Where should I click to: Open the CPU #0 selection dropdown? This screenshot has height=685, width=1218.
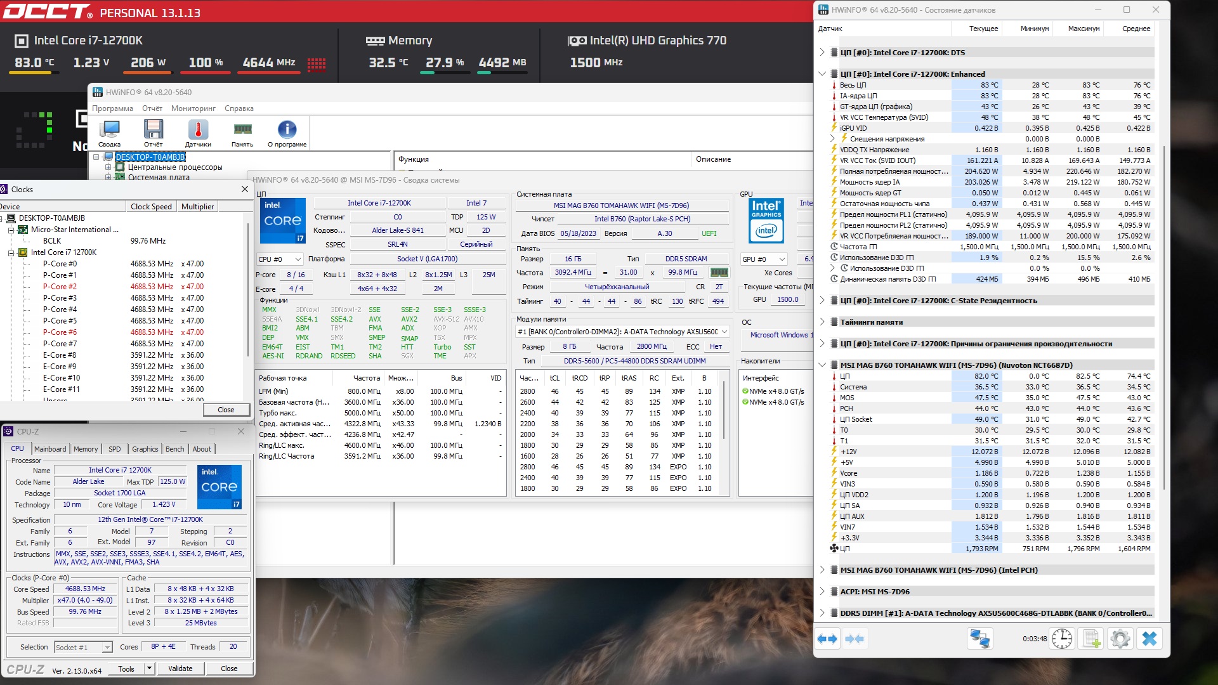pyautogui.click(x=280, y=259)
